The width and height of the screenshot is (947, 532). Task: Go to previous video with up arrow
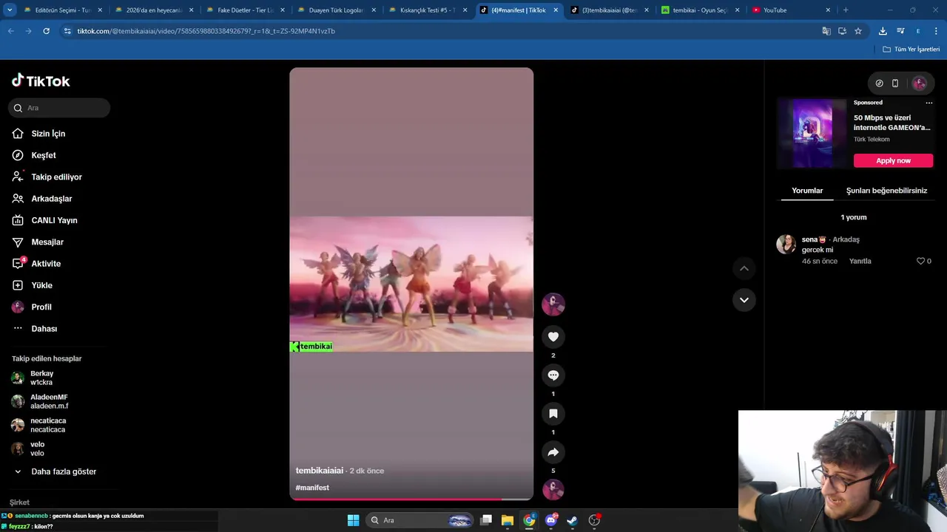744,269
